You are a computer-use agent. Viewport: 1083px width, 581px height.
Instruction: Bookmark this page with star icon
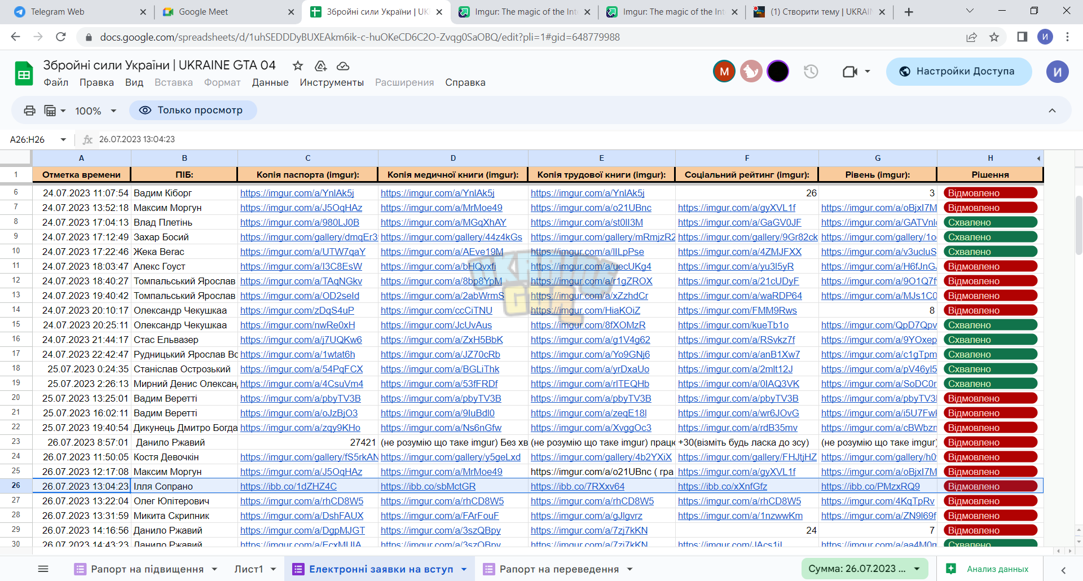click(x=994, y=37)
